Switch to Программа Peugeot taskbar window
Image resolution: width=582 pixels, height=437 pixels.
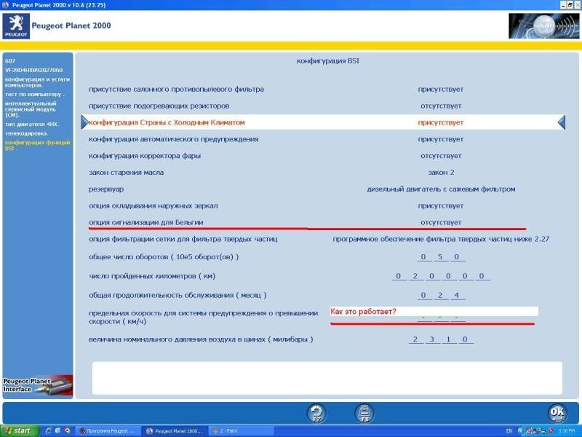[107, 431]
